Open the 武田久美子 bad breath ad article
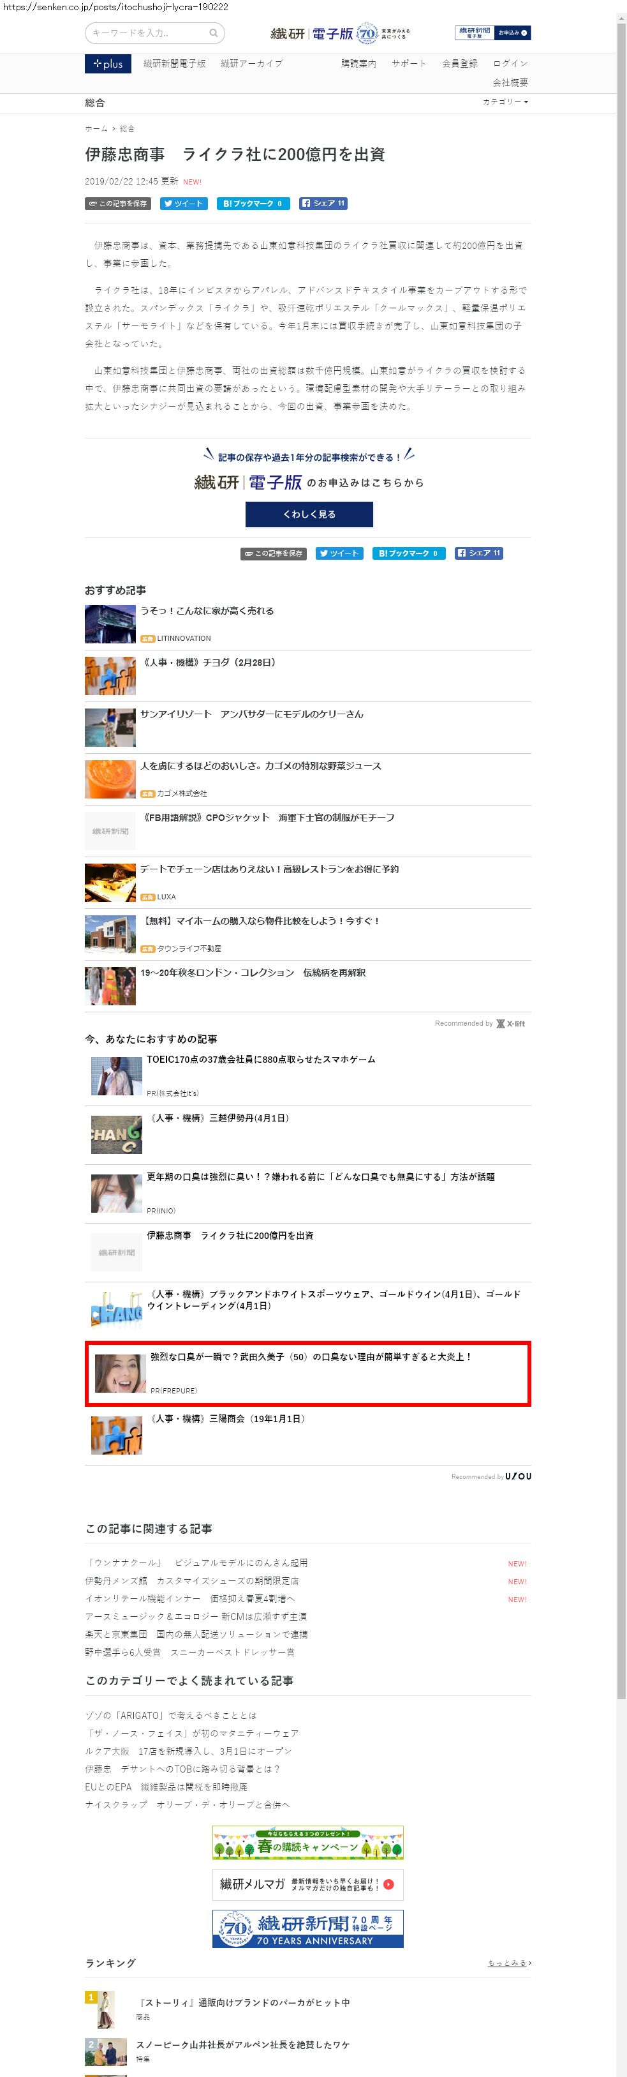The height and width of the screenshot is (2077, 627). 308,1373
